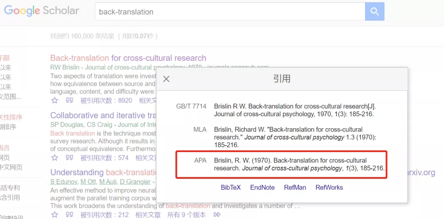Open 'Back-translation for cross-cultural research' result title
Image resolution: width=444 pixels, height=219 pixels.
pos(128,58)
